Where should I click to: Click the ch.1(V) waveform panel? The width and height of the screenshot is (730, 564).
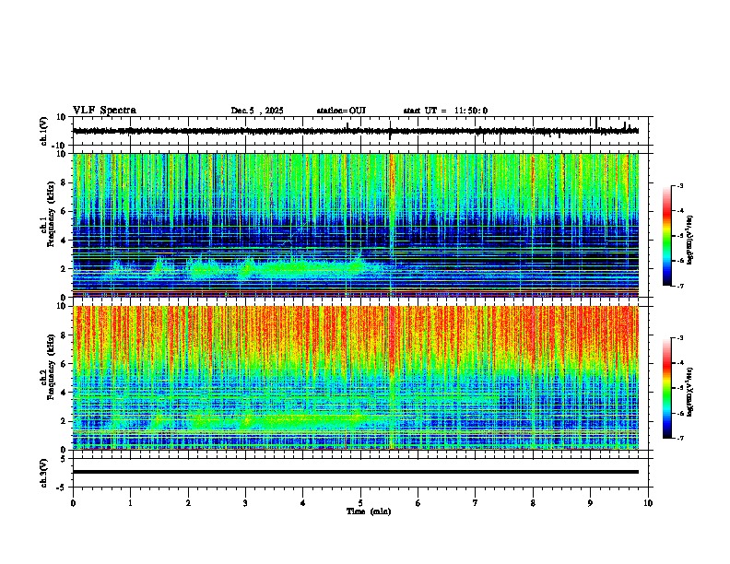point(362,131)
